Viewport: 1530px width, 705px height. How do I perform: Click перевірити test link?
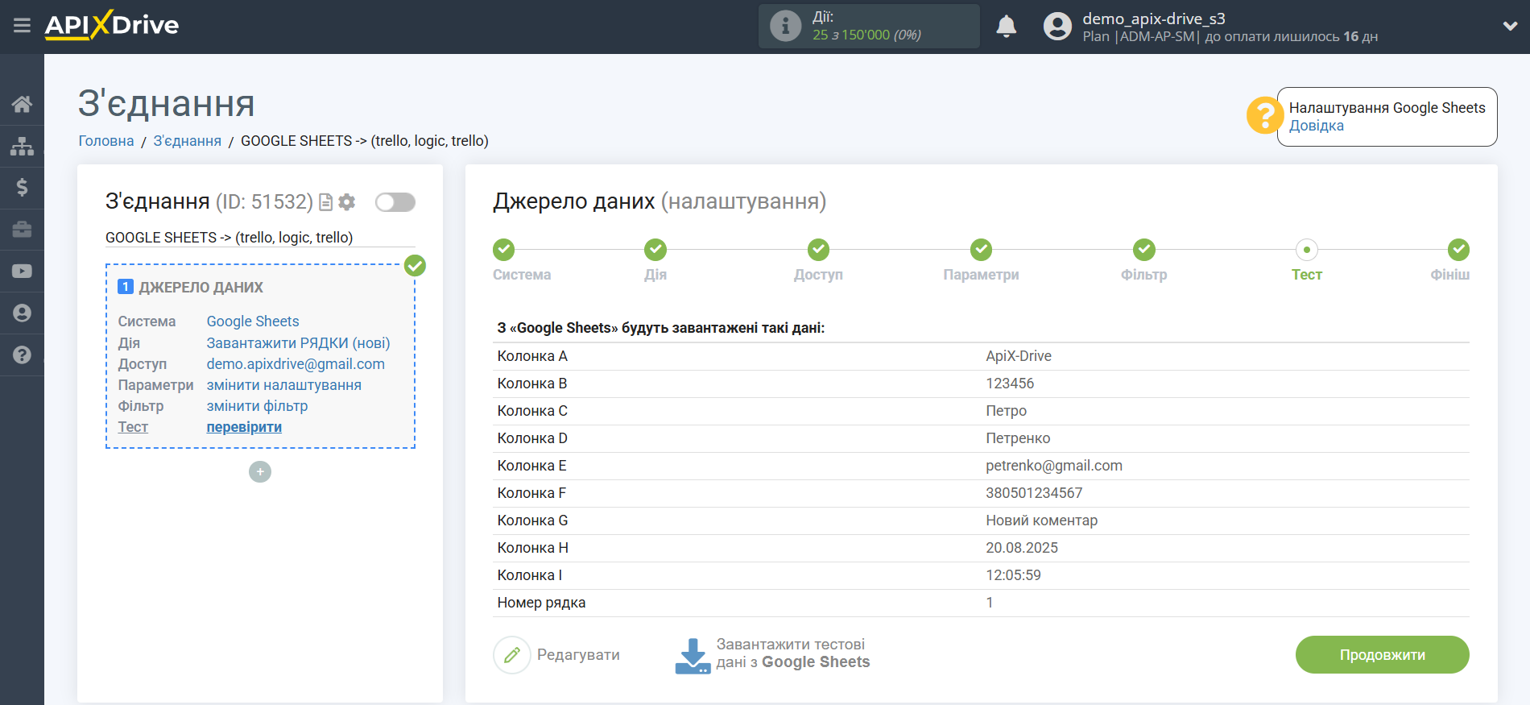coord(244,427)
